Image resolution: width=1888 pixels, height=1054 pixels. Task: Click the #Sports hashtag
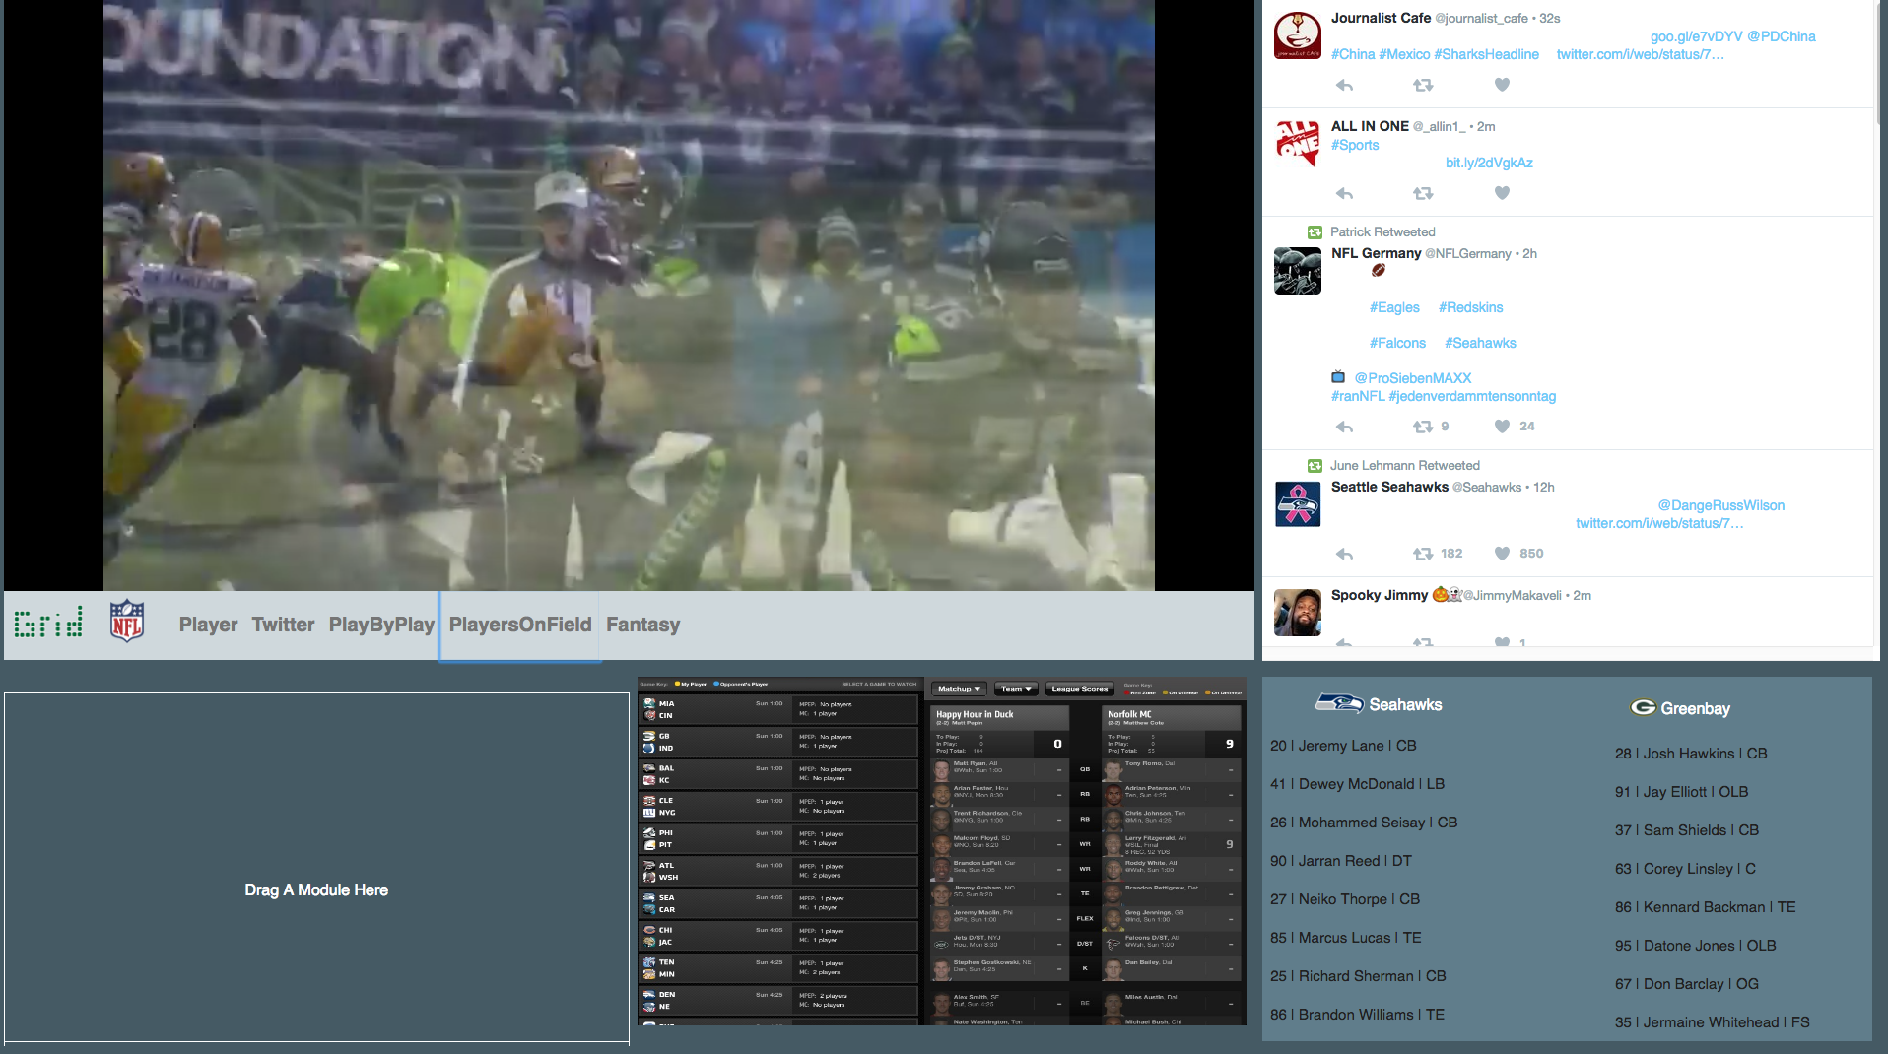[1355, 145]
